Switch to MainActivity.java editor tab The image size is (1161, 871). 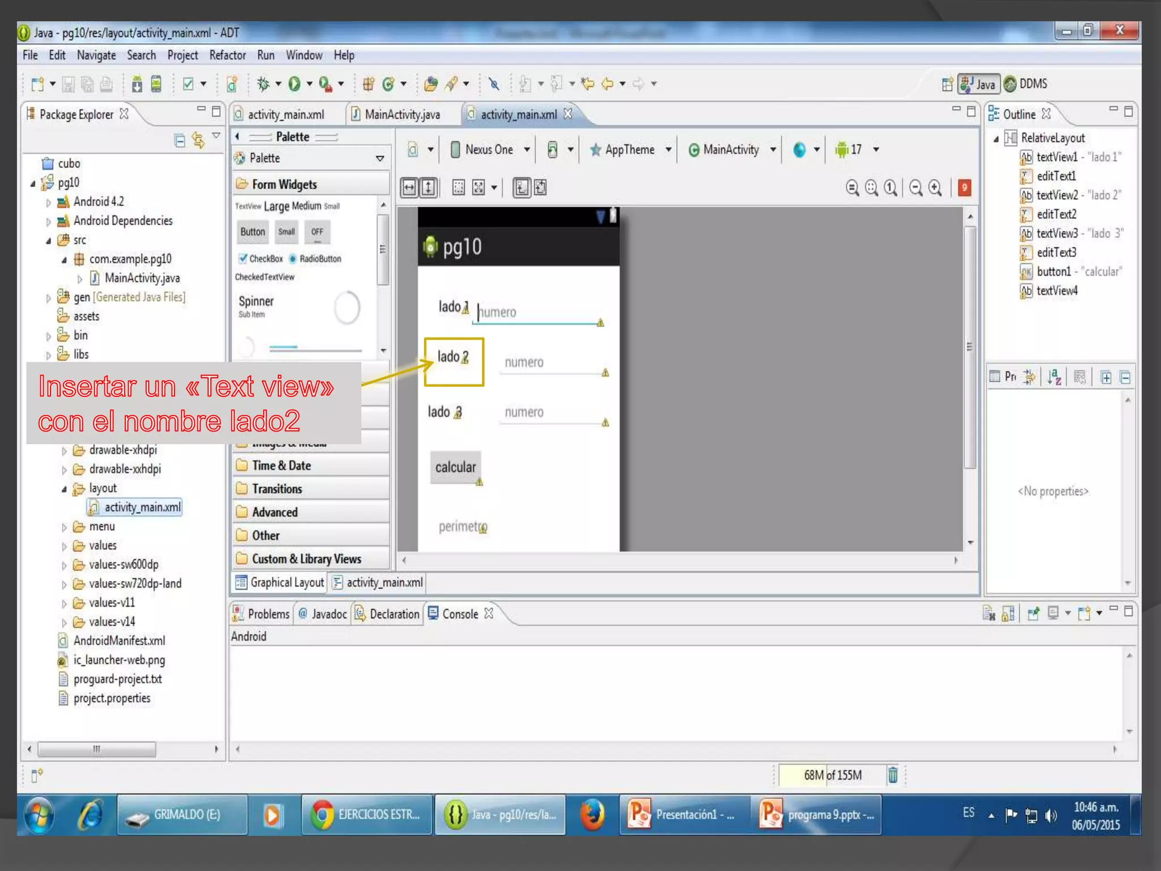tap(401, 115)
